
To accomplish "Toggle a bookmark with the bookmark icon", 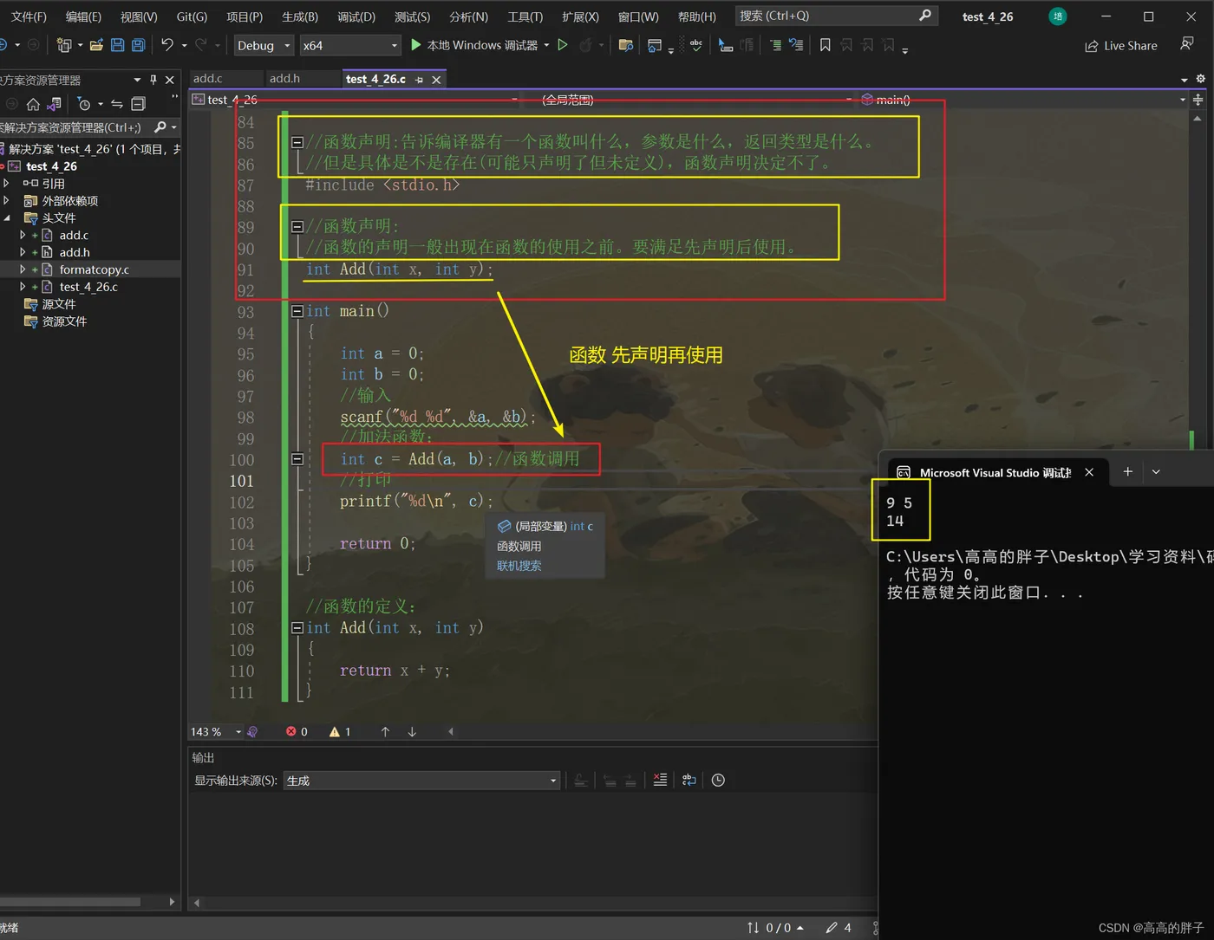I will tap(825, 45).
